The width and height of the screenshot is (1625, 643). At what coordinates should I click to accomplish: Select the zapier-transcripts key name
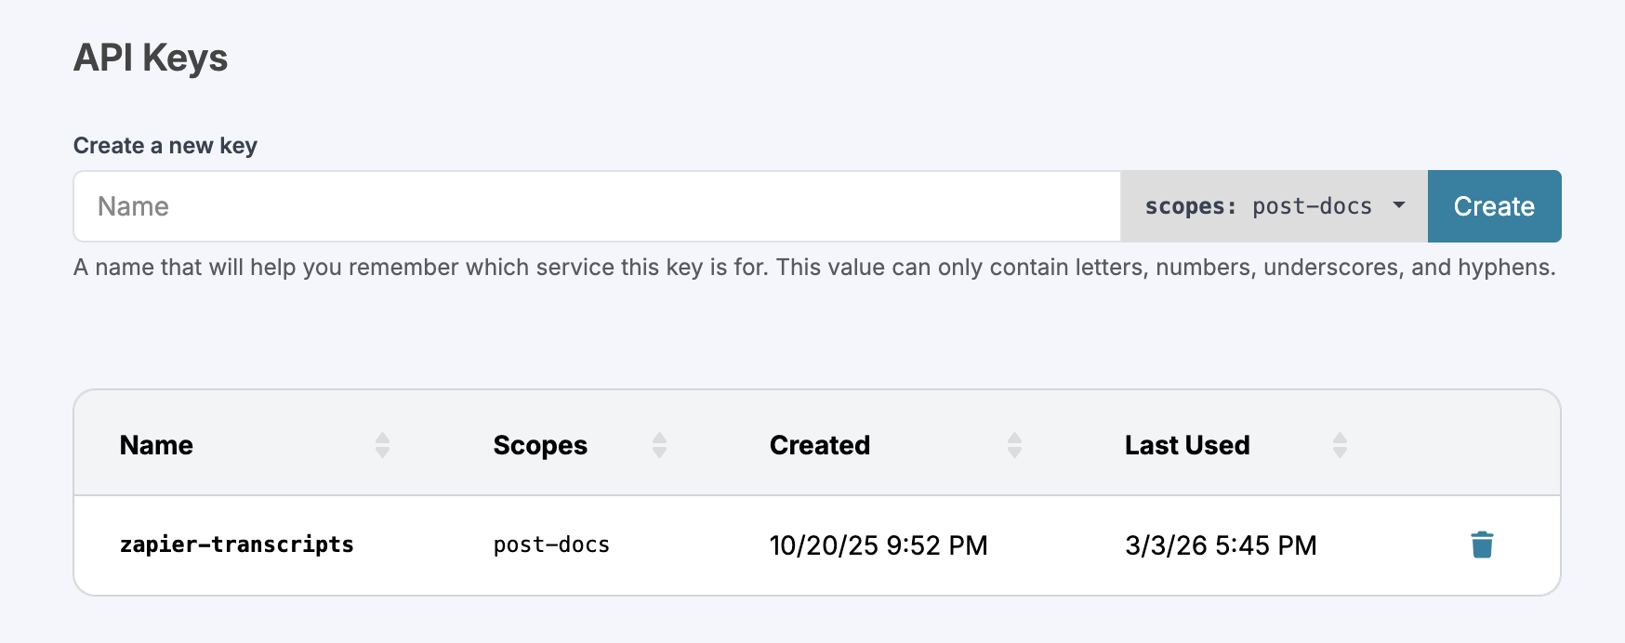coord(237,545)
